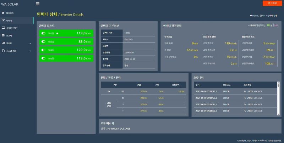Toggle the switch for inverter 105동
The height and width of the screenshot is (143, 284).
pos(43,58)
